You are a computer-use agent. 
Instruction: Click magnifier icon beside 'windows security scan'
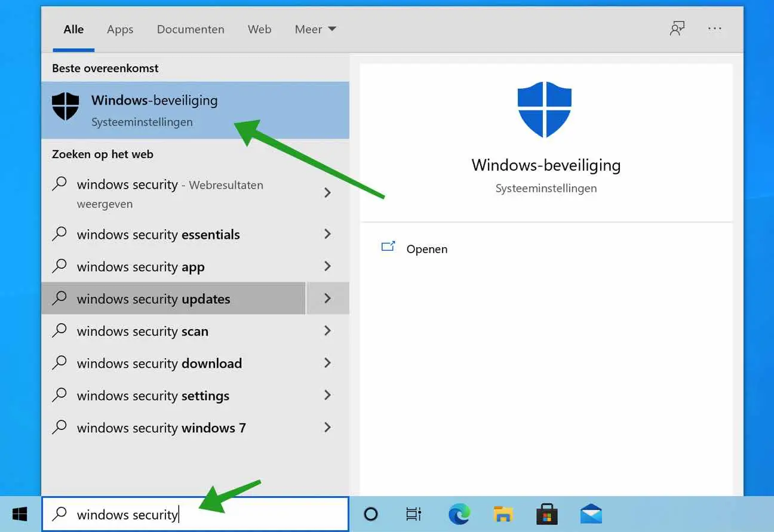tap(60, 330)
